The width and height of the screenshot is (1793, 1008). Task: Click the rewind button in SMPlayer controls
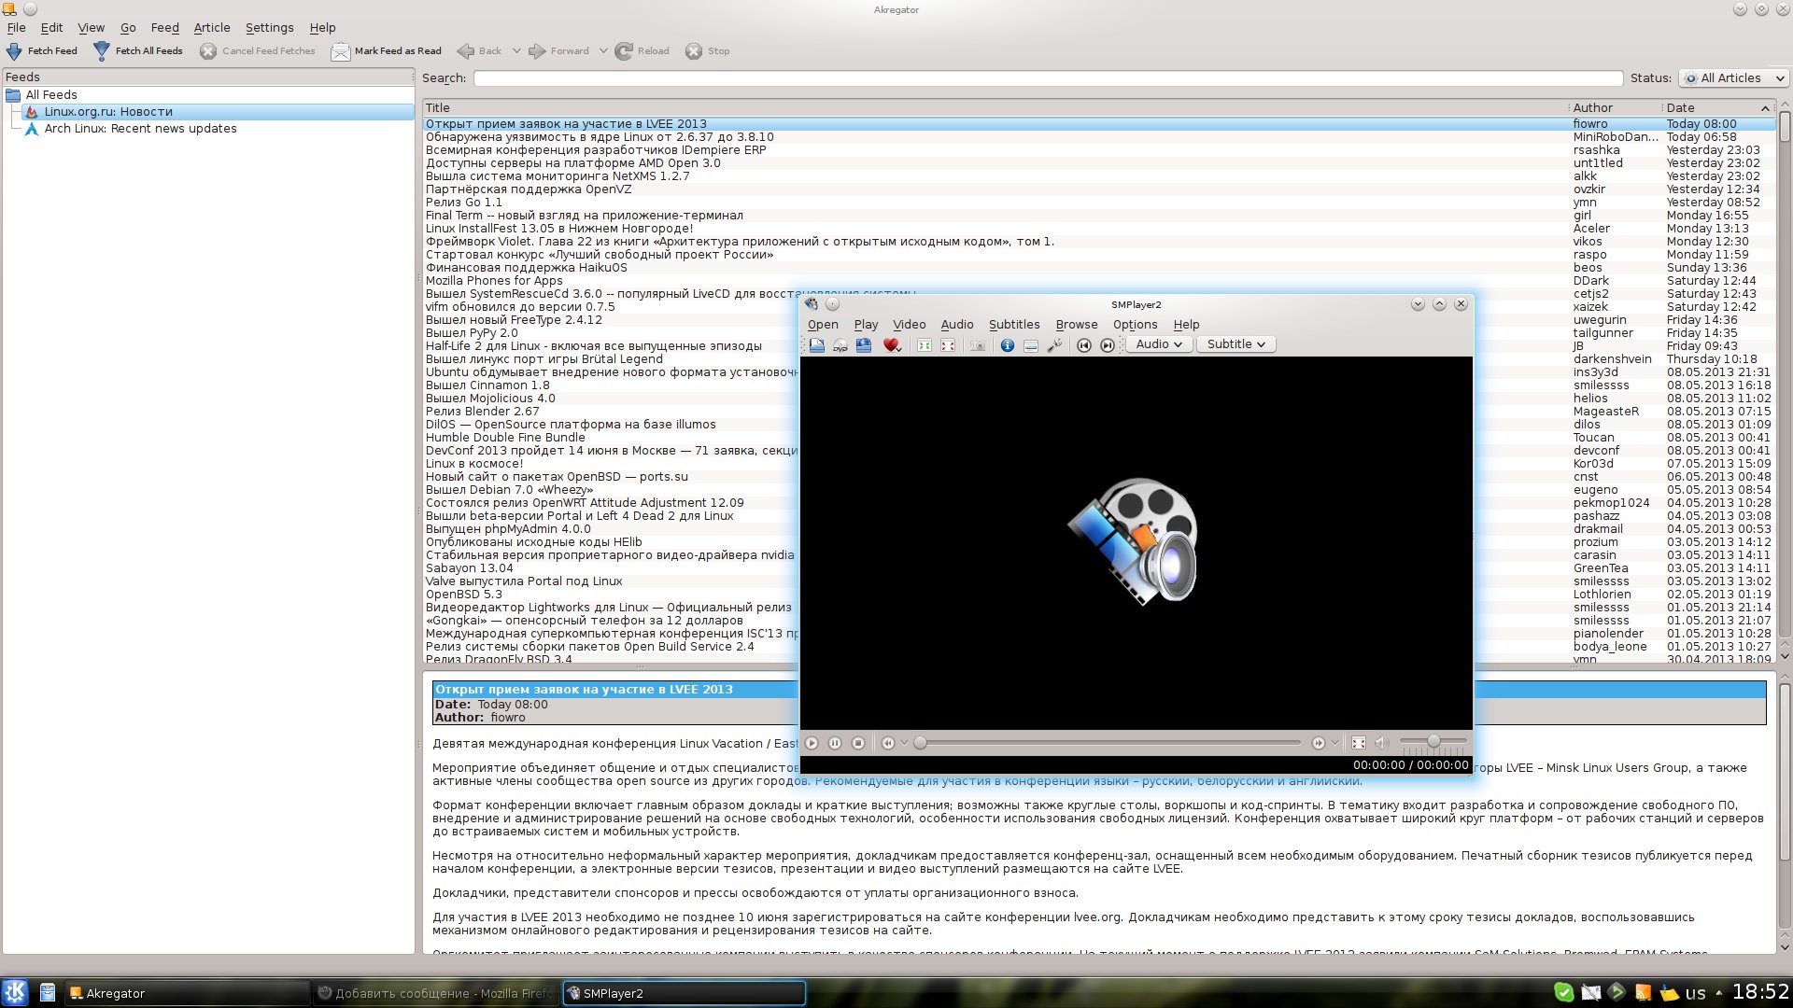click(x=887, y=743)
